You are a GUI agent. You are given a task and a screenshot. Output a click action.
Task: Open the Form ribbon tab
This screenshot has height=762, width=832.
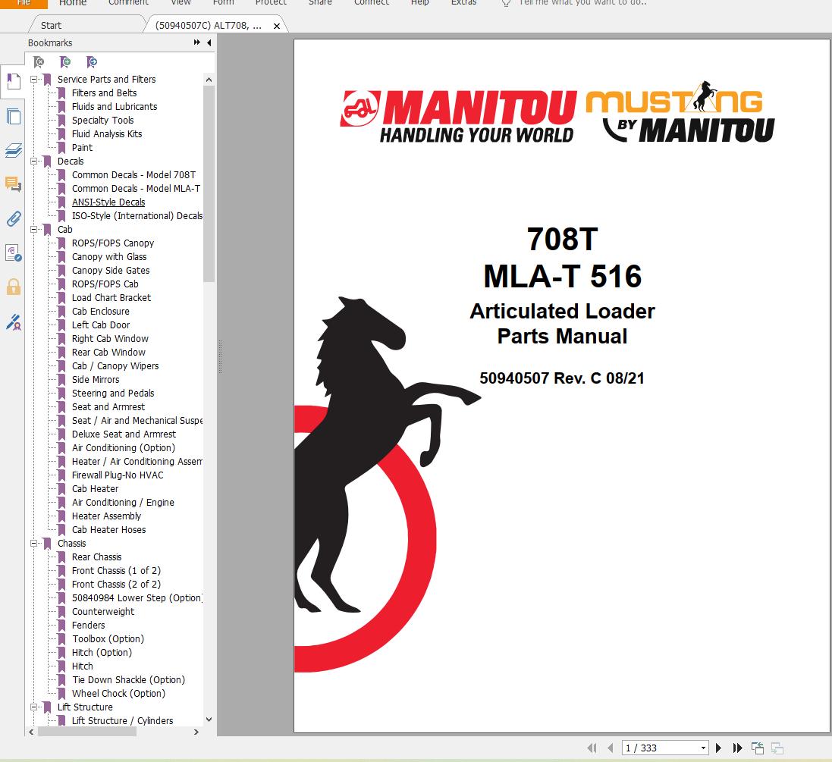point(224,2)
